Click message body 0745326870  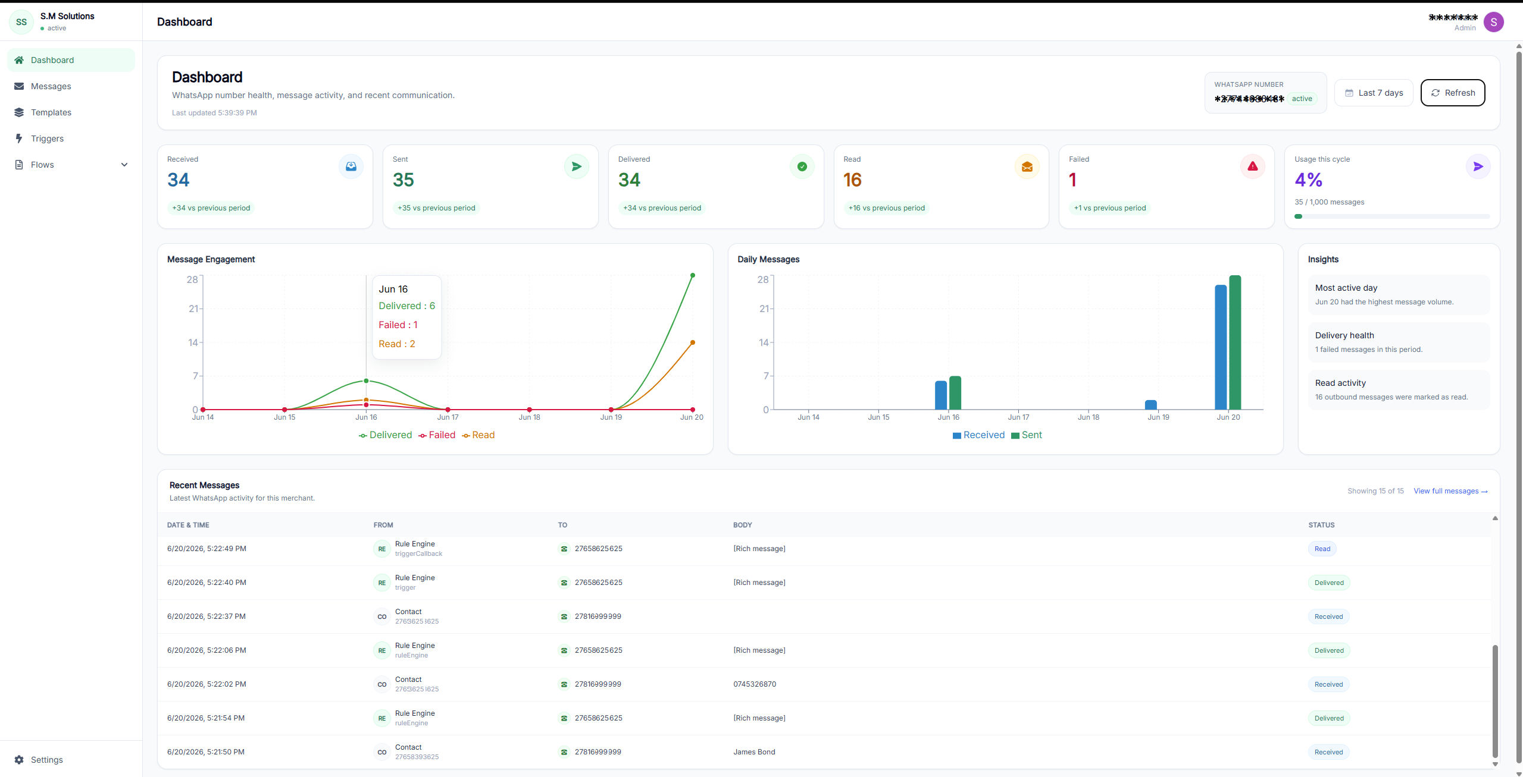pos(755,684)
